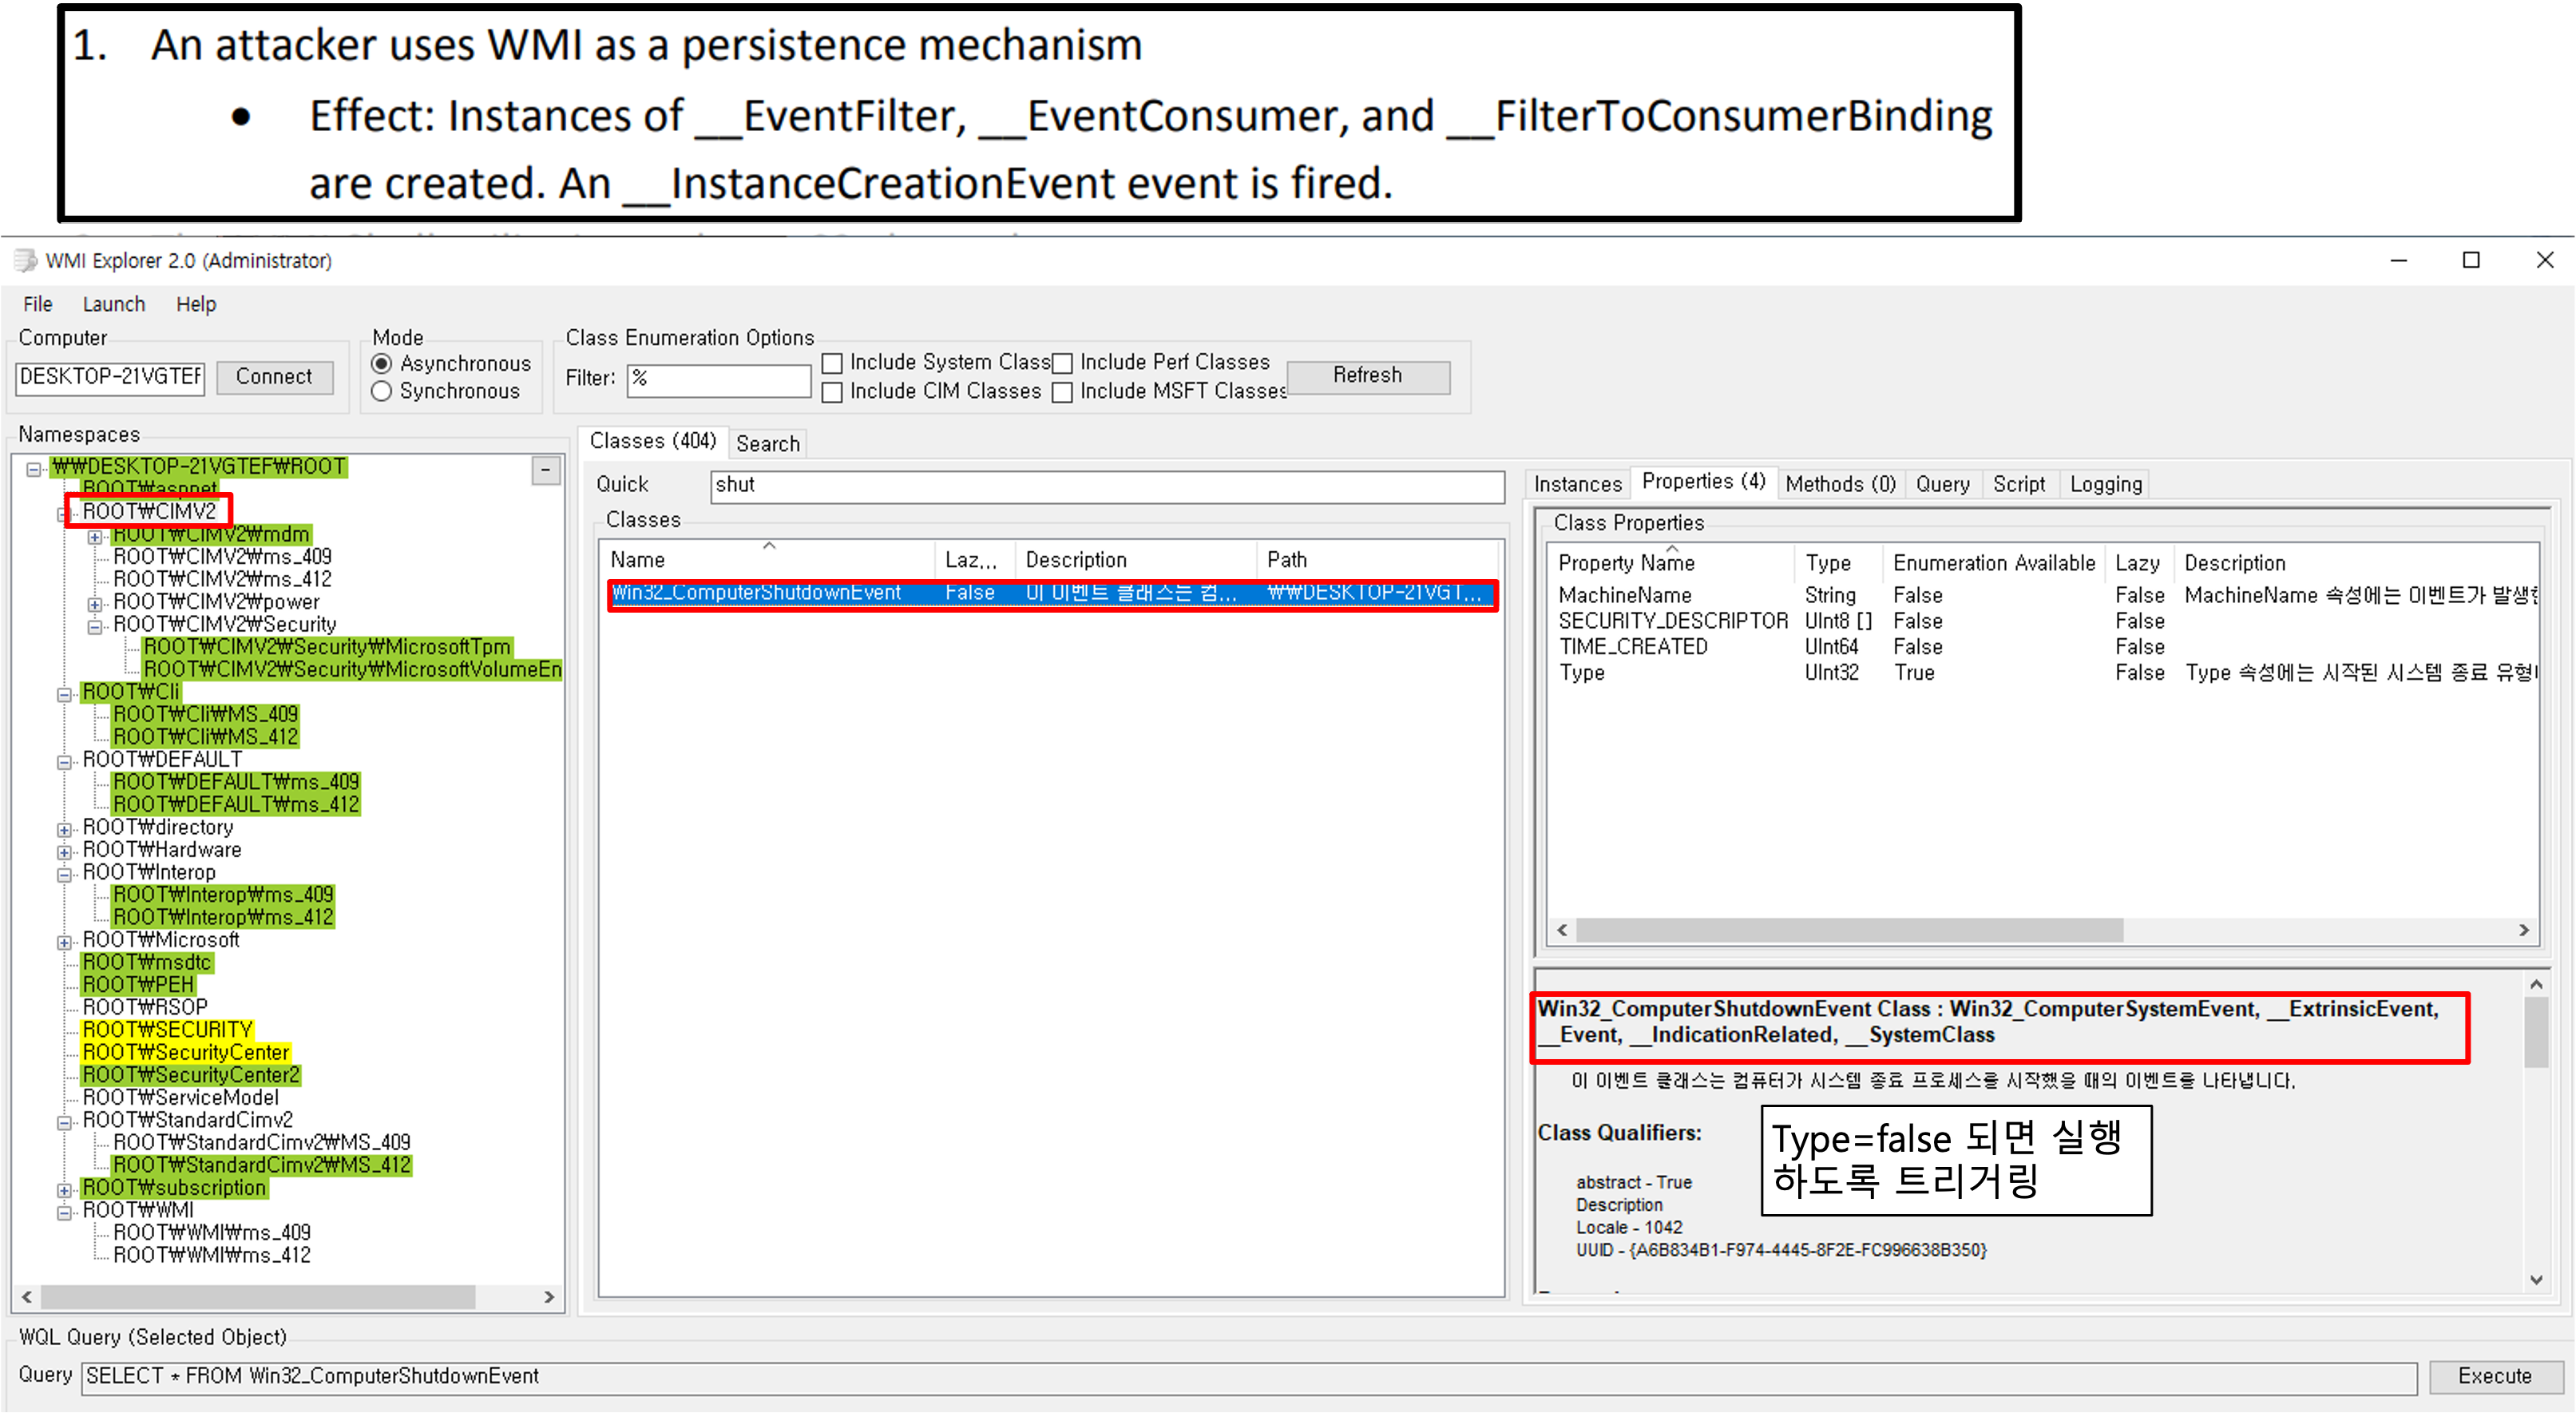Click the minus button atop the Namespaces tree
The height and width of the screenshot is (1413, 2576).
(546, 470)
